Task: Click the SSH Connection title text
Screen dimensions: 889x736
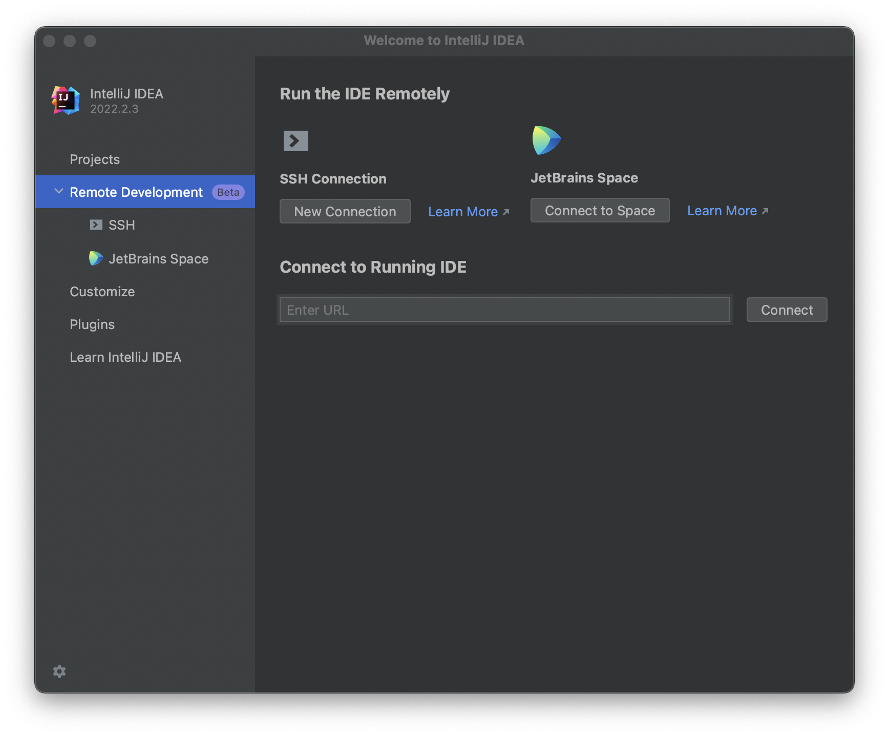Action: 333,179
